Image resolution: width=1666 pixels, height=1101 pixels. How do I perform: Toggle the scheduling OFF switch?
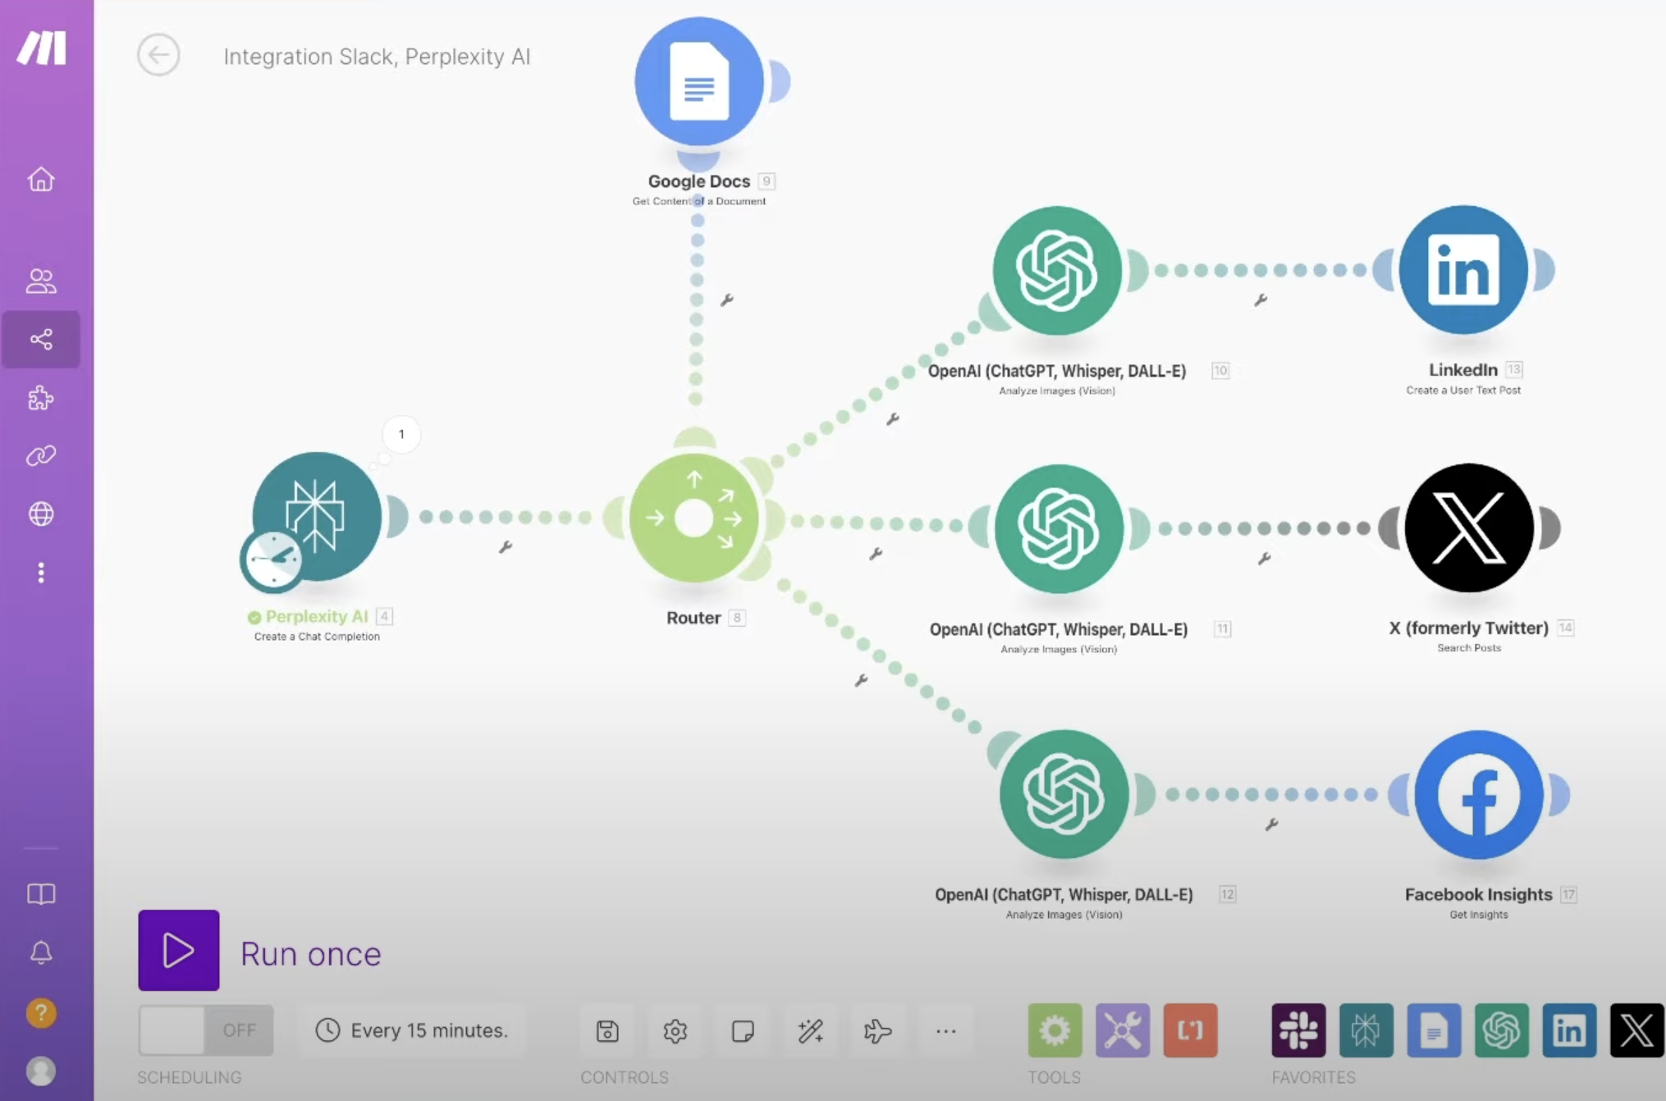click(x=205, y=1030)
